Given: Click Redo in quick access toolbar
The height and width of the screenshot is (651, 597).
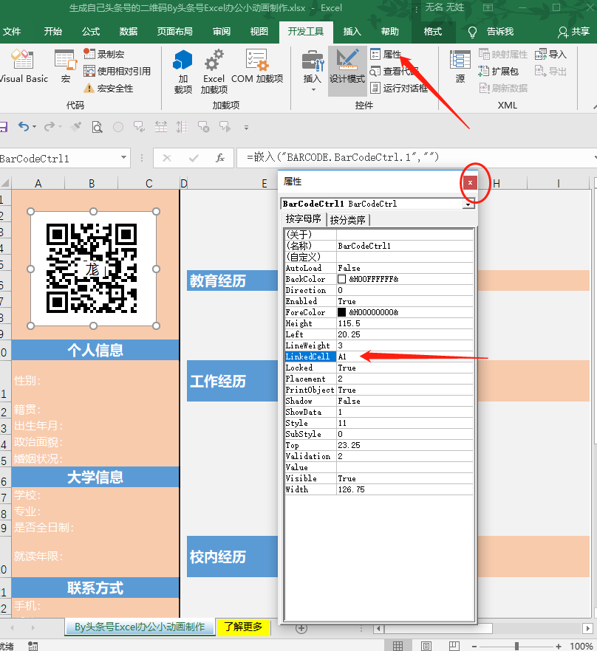Looking at the screenshot, I should click(50, 127).
